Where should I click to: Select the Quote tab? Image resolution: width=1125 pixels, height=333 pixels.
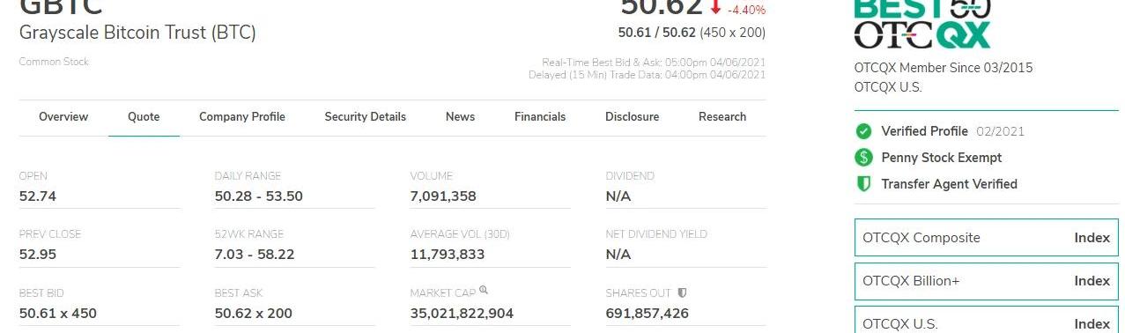[144, 116]
